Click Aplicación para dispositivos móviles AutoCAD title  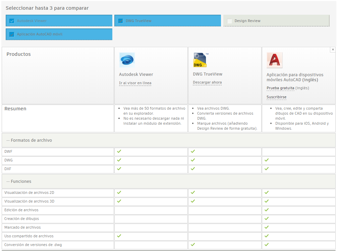tap(295, 77)
